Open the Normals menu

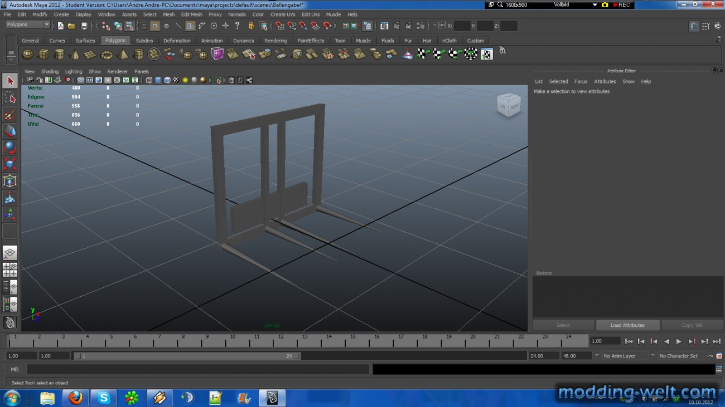click(x=237, y=14)
